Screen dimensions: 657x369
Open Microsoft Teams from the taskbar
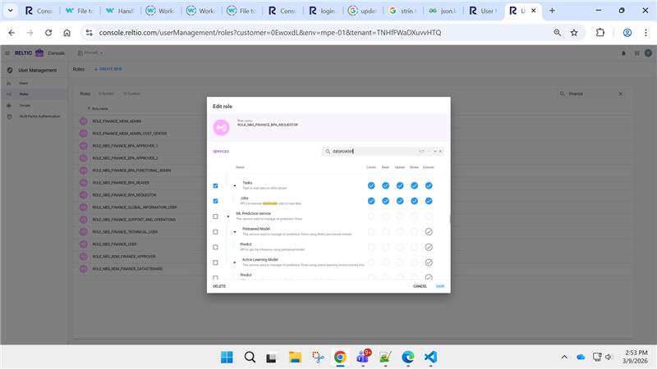coord(363,357)
